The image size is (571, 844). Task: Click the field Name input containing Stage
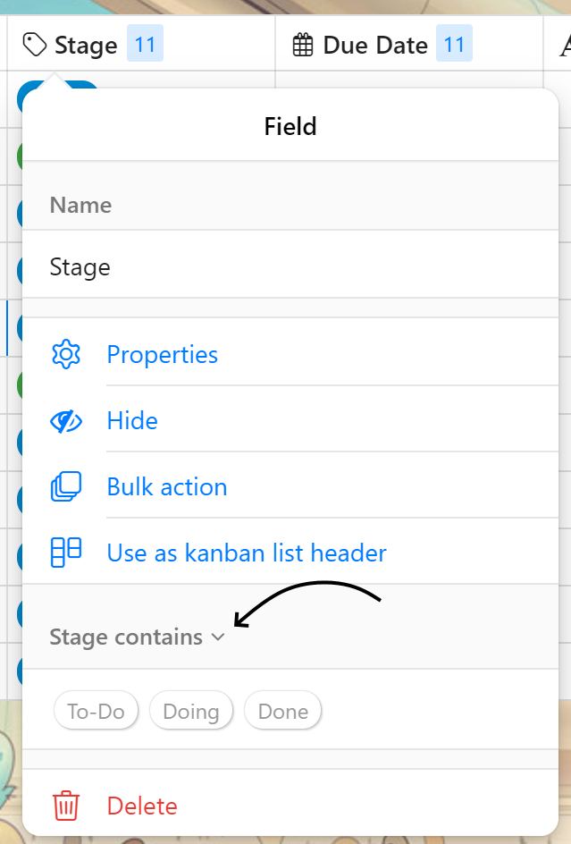pos(290,266)
